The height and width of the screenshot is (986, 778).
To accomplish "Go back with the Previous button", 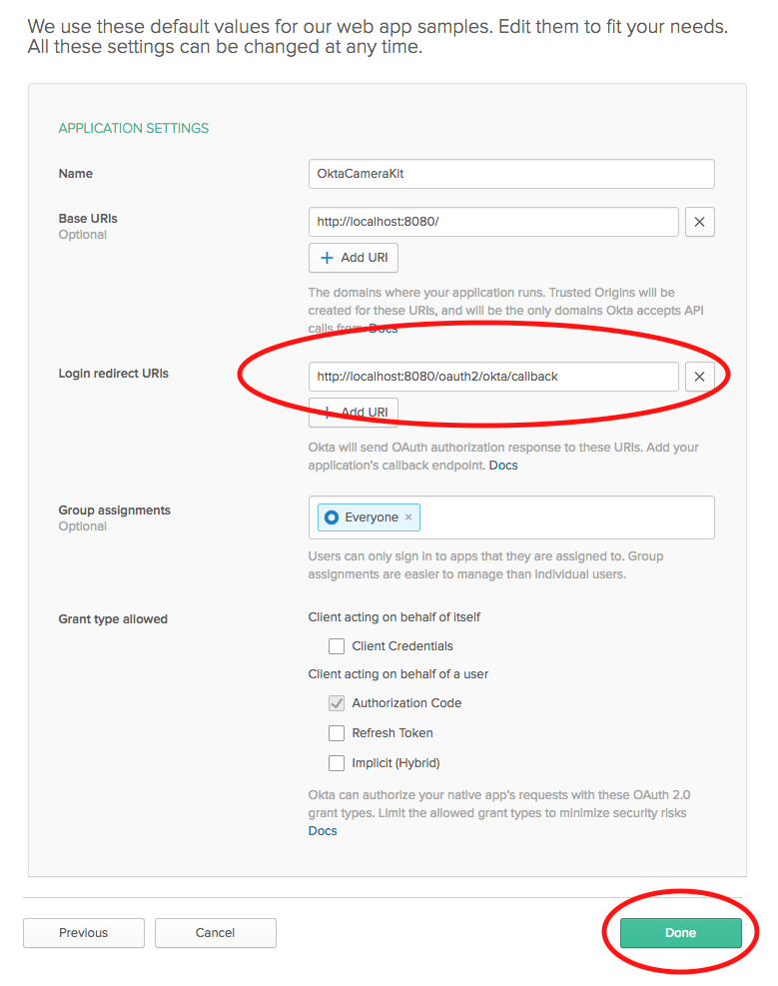I will click(x=84, y=933).
